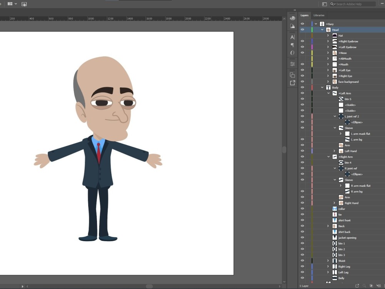385x289 pixels.
Task: Open Arrange Documents dropdown arrow
Action: point(16,4)
